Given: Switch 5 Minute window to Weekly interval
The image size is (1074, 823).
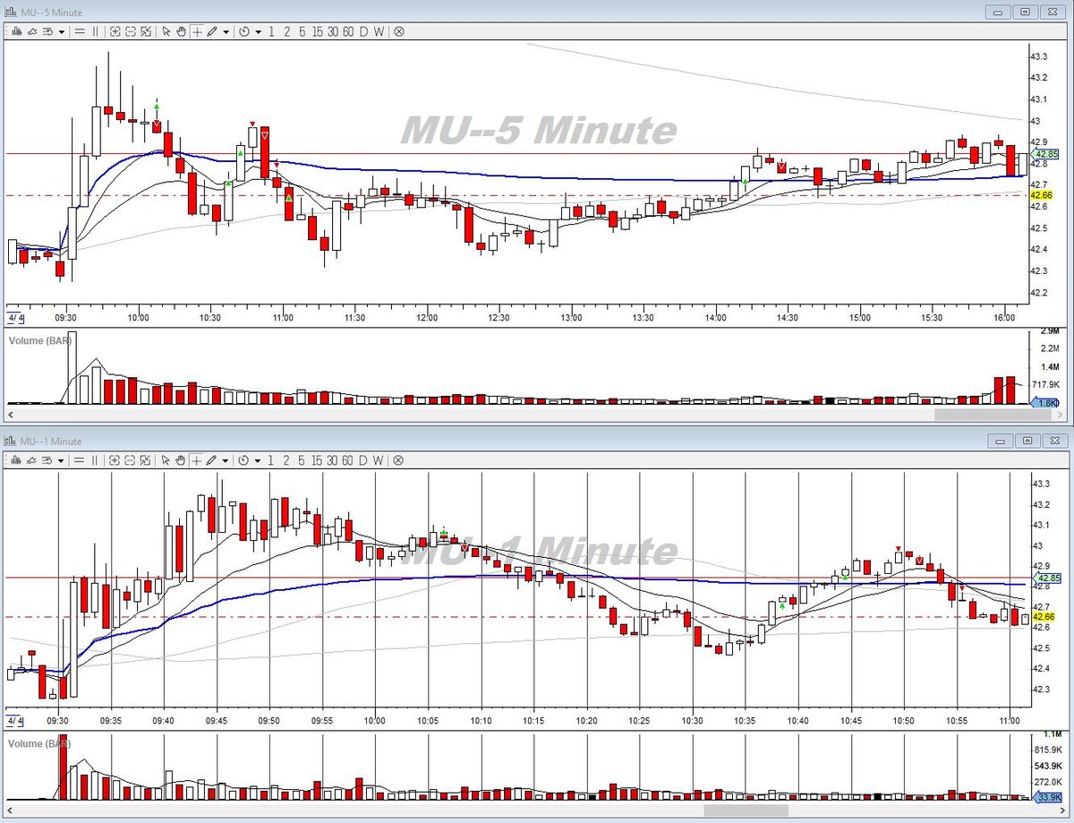Looking at the screenshot, I should pyautogui.click(x=379, y=31).
